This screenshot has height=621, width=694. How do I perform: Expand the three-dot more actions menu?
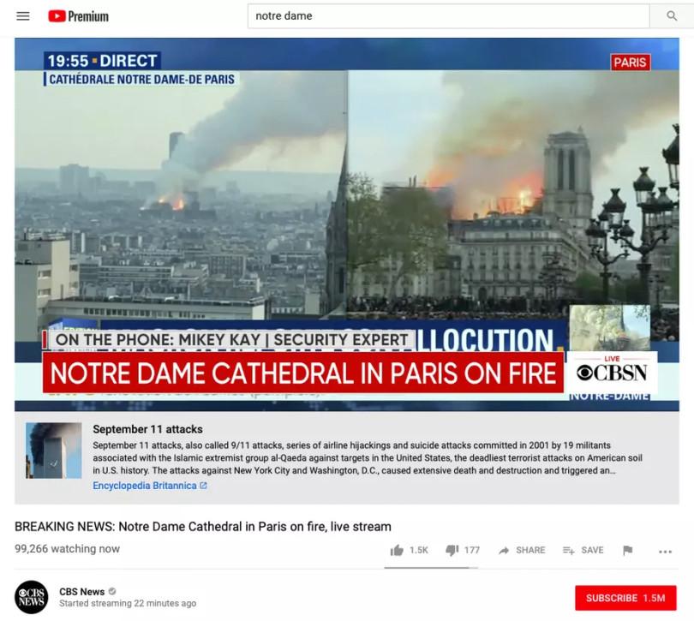[665, 552]
